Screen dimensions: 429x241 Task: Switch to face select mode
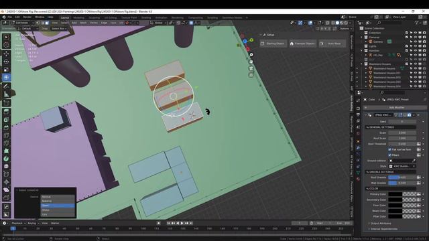47,23
